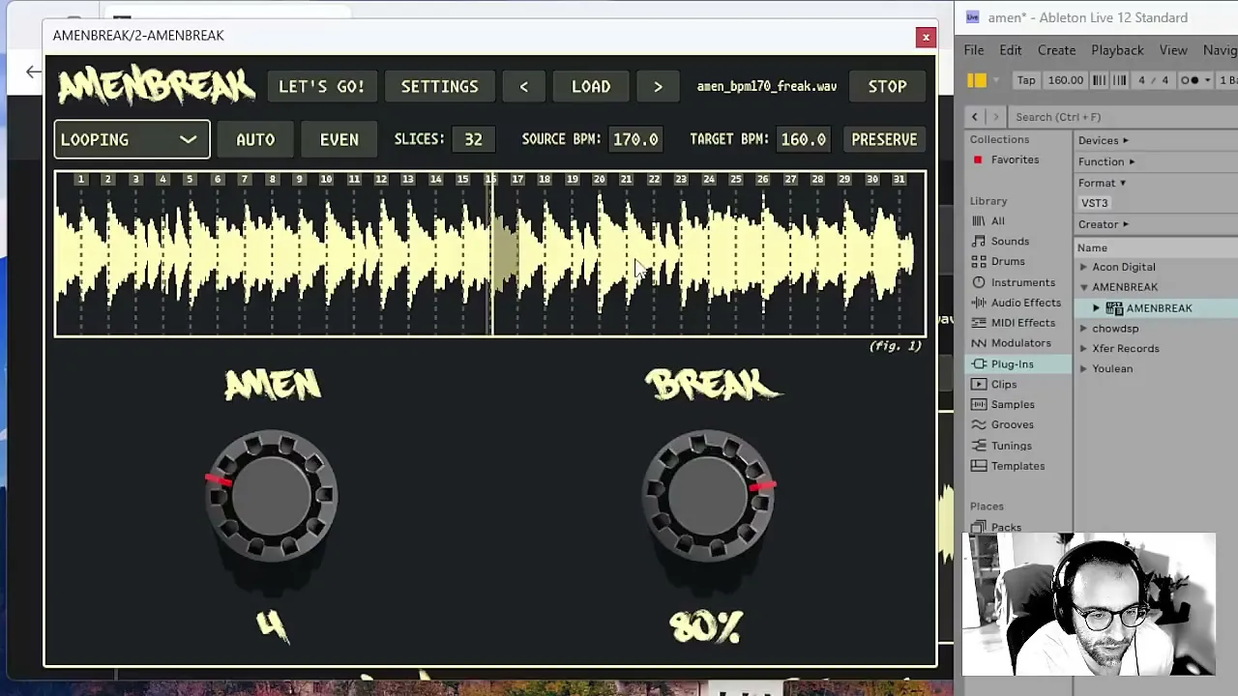Open the Templates category icon
The height and width of the screenshot is (696, 1238).
[979, 466]
